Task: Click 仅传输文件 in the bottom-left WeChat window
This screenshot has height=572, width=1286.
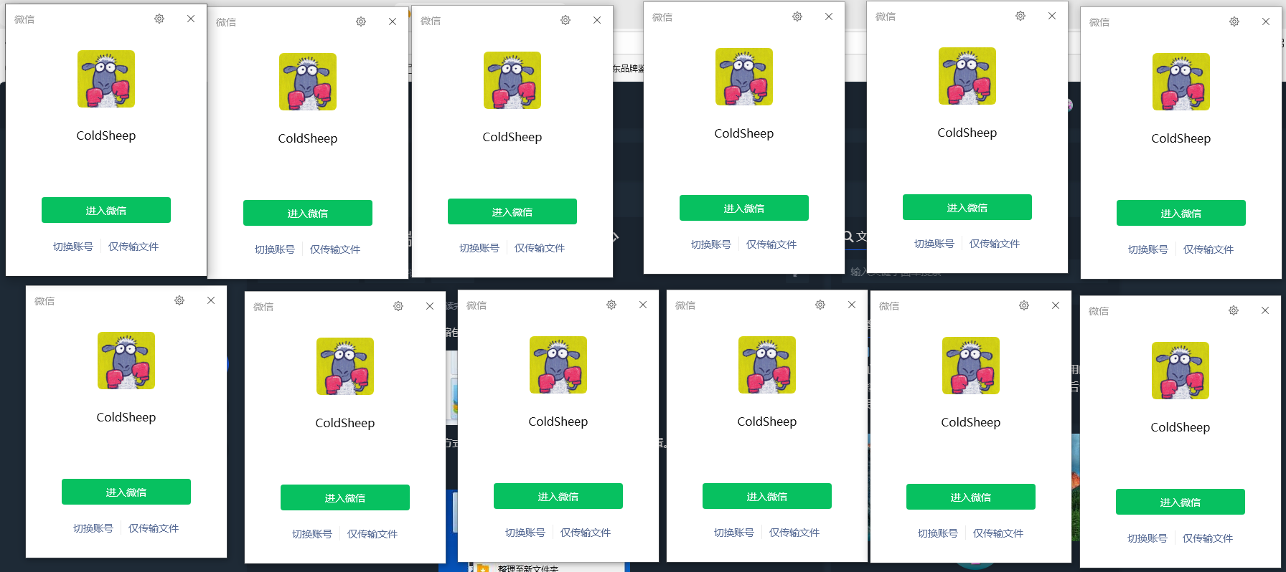Action: tap(154, 528)
